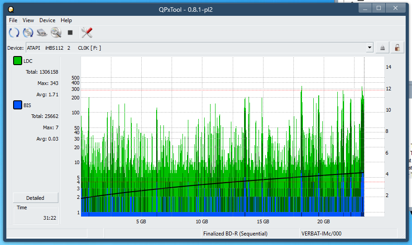Eject the disc tray

[383, 47]
